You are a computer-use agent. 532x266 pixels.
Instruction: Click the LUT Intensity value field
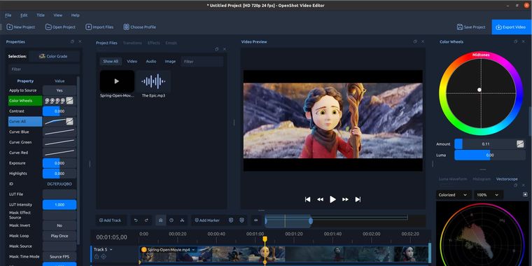[59, 204]
